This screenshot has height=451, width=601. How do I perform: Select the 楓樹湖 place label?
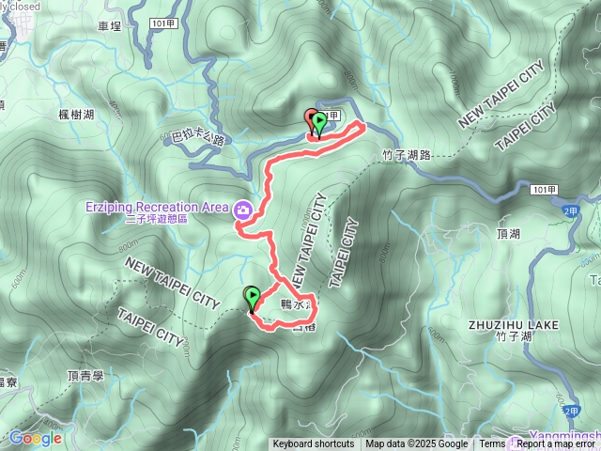76,115
